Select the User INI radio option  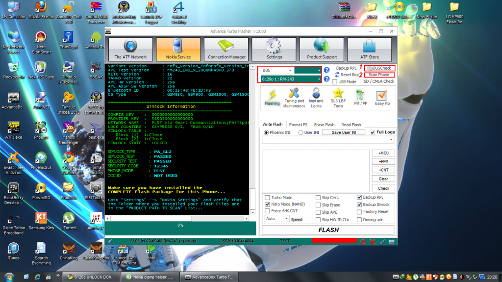301,132
